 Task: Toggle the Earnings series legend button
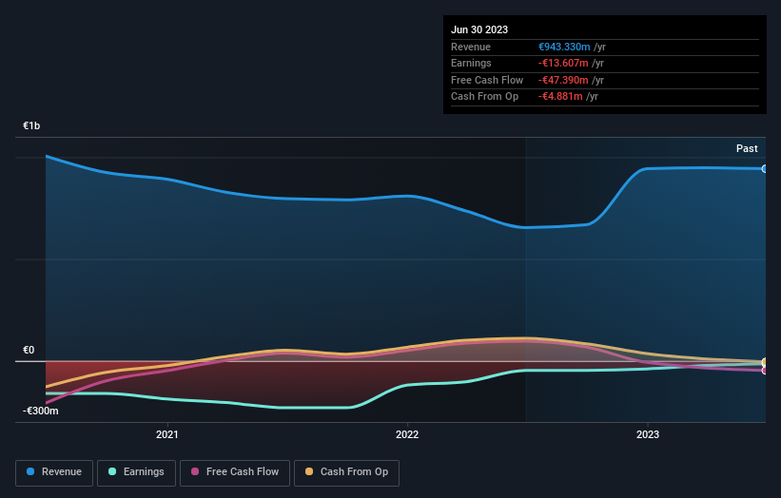pos(136,472)
